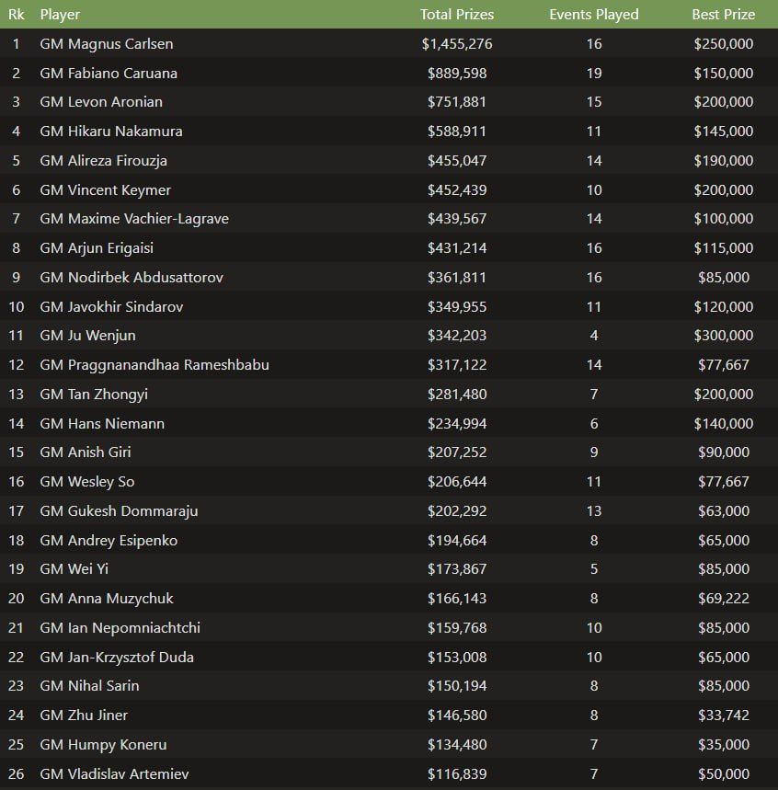Viewport: 778px width, 790px height.
Task: Open GM Fabiano Caruana's name link
Action: [109, 74]
